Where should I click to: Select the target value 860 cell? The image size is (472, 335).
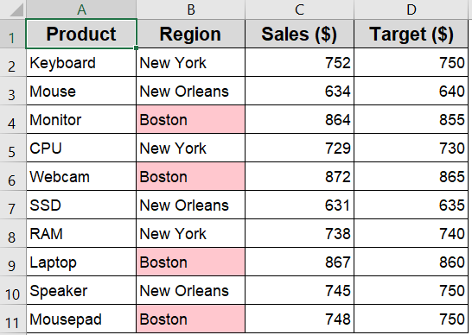click(x=411, y=262)
